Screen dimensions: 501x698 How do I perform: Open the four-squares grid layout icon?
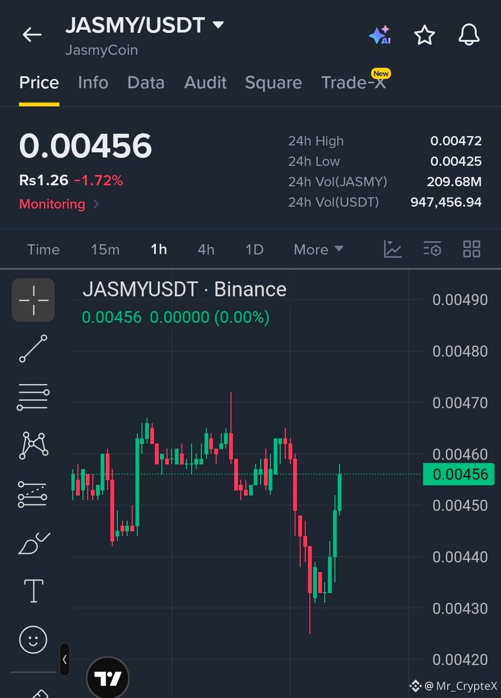point(471,249)
